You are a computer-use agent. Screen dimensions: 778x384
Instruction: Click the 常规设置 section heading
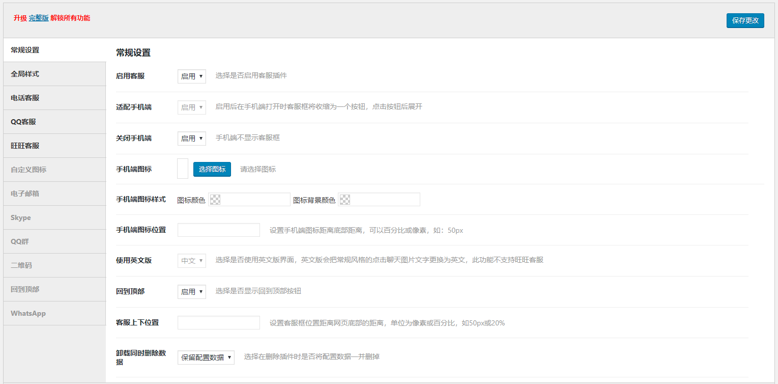click(133, 53)
